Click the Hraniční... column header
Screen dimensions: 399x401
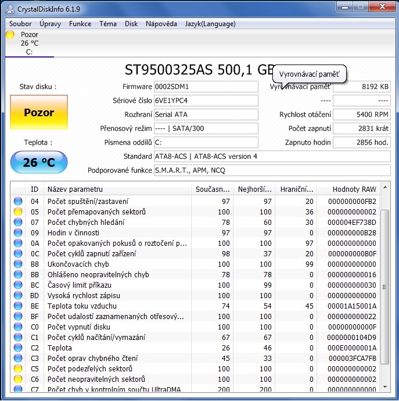click(296, 189)
